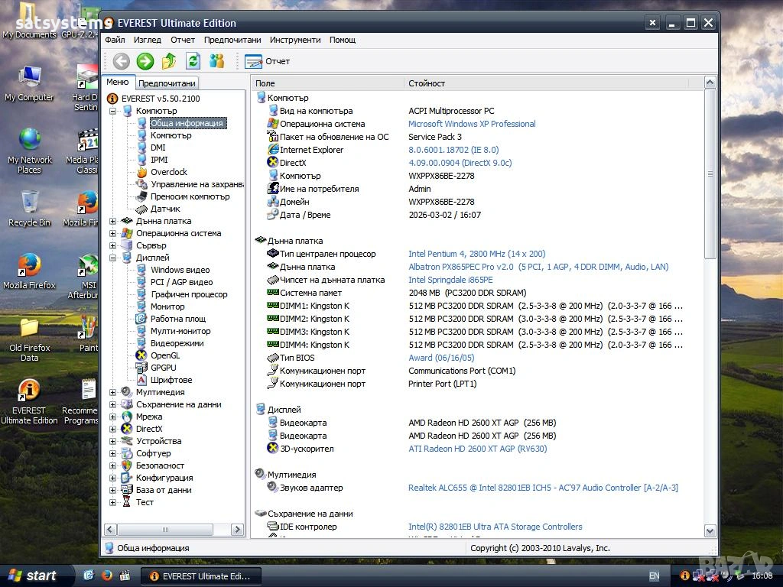Open the Инструменти menu
This screenshot has width=783, height=587.
click(295, 40)
